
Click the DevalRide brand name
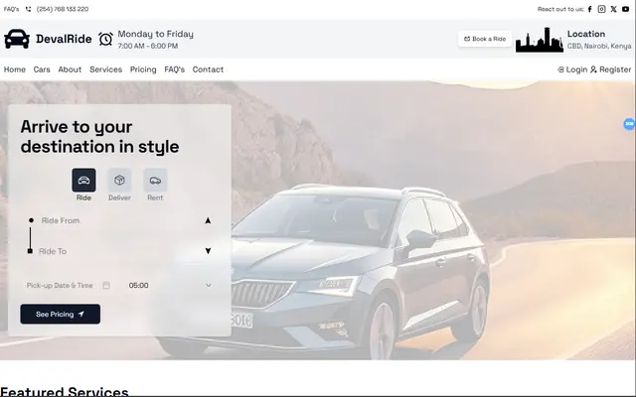(64, 39)
